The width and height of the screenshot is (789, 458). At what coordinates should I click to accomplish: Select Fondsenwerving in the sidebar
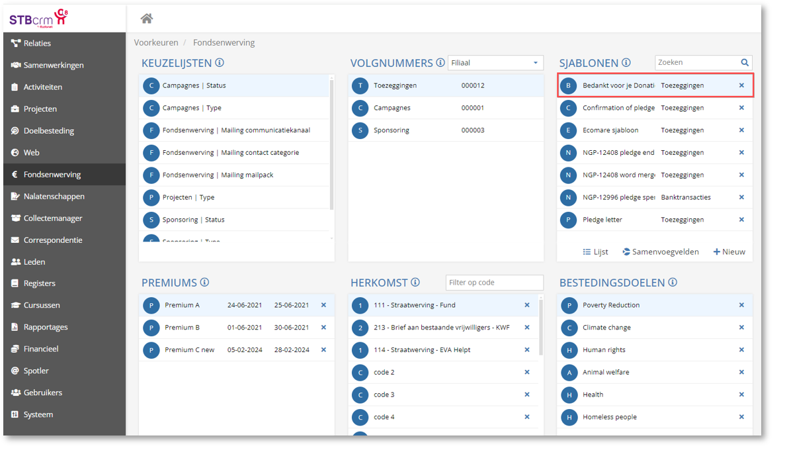click(64, 175)
